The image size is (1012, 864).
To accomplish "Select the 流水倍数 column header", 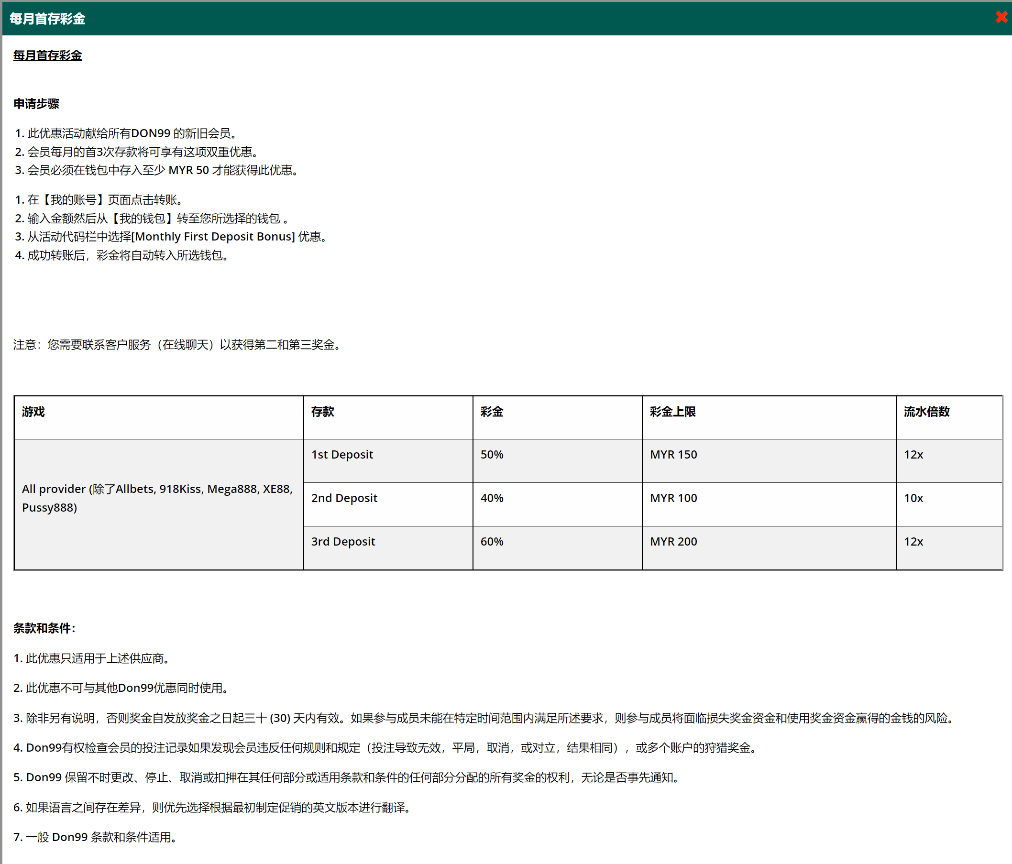I will click(926, 412).
